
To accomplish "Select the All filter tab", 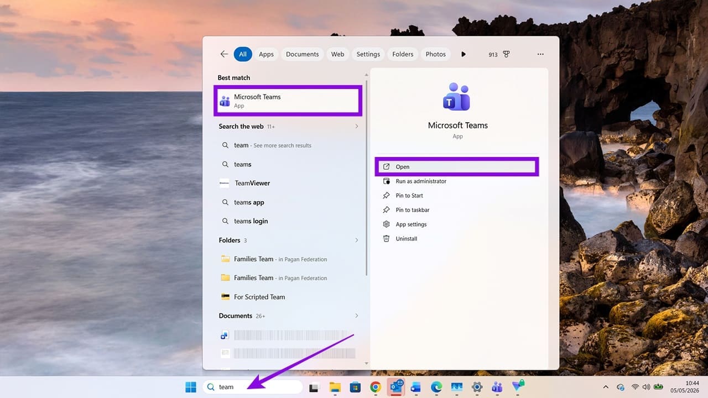I will pyautogui.click(x=243, y=54).
